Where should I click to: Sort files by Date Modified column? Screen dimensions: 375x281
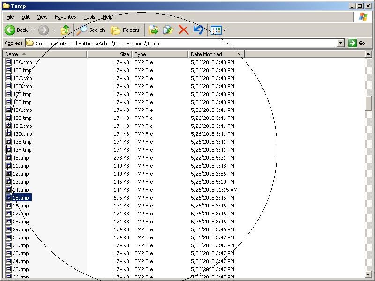(216, 54)
